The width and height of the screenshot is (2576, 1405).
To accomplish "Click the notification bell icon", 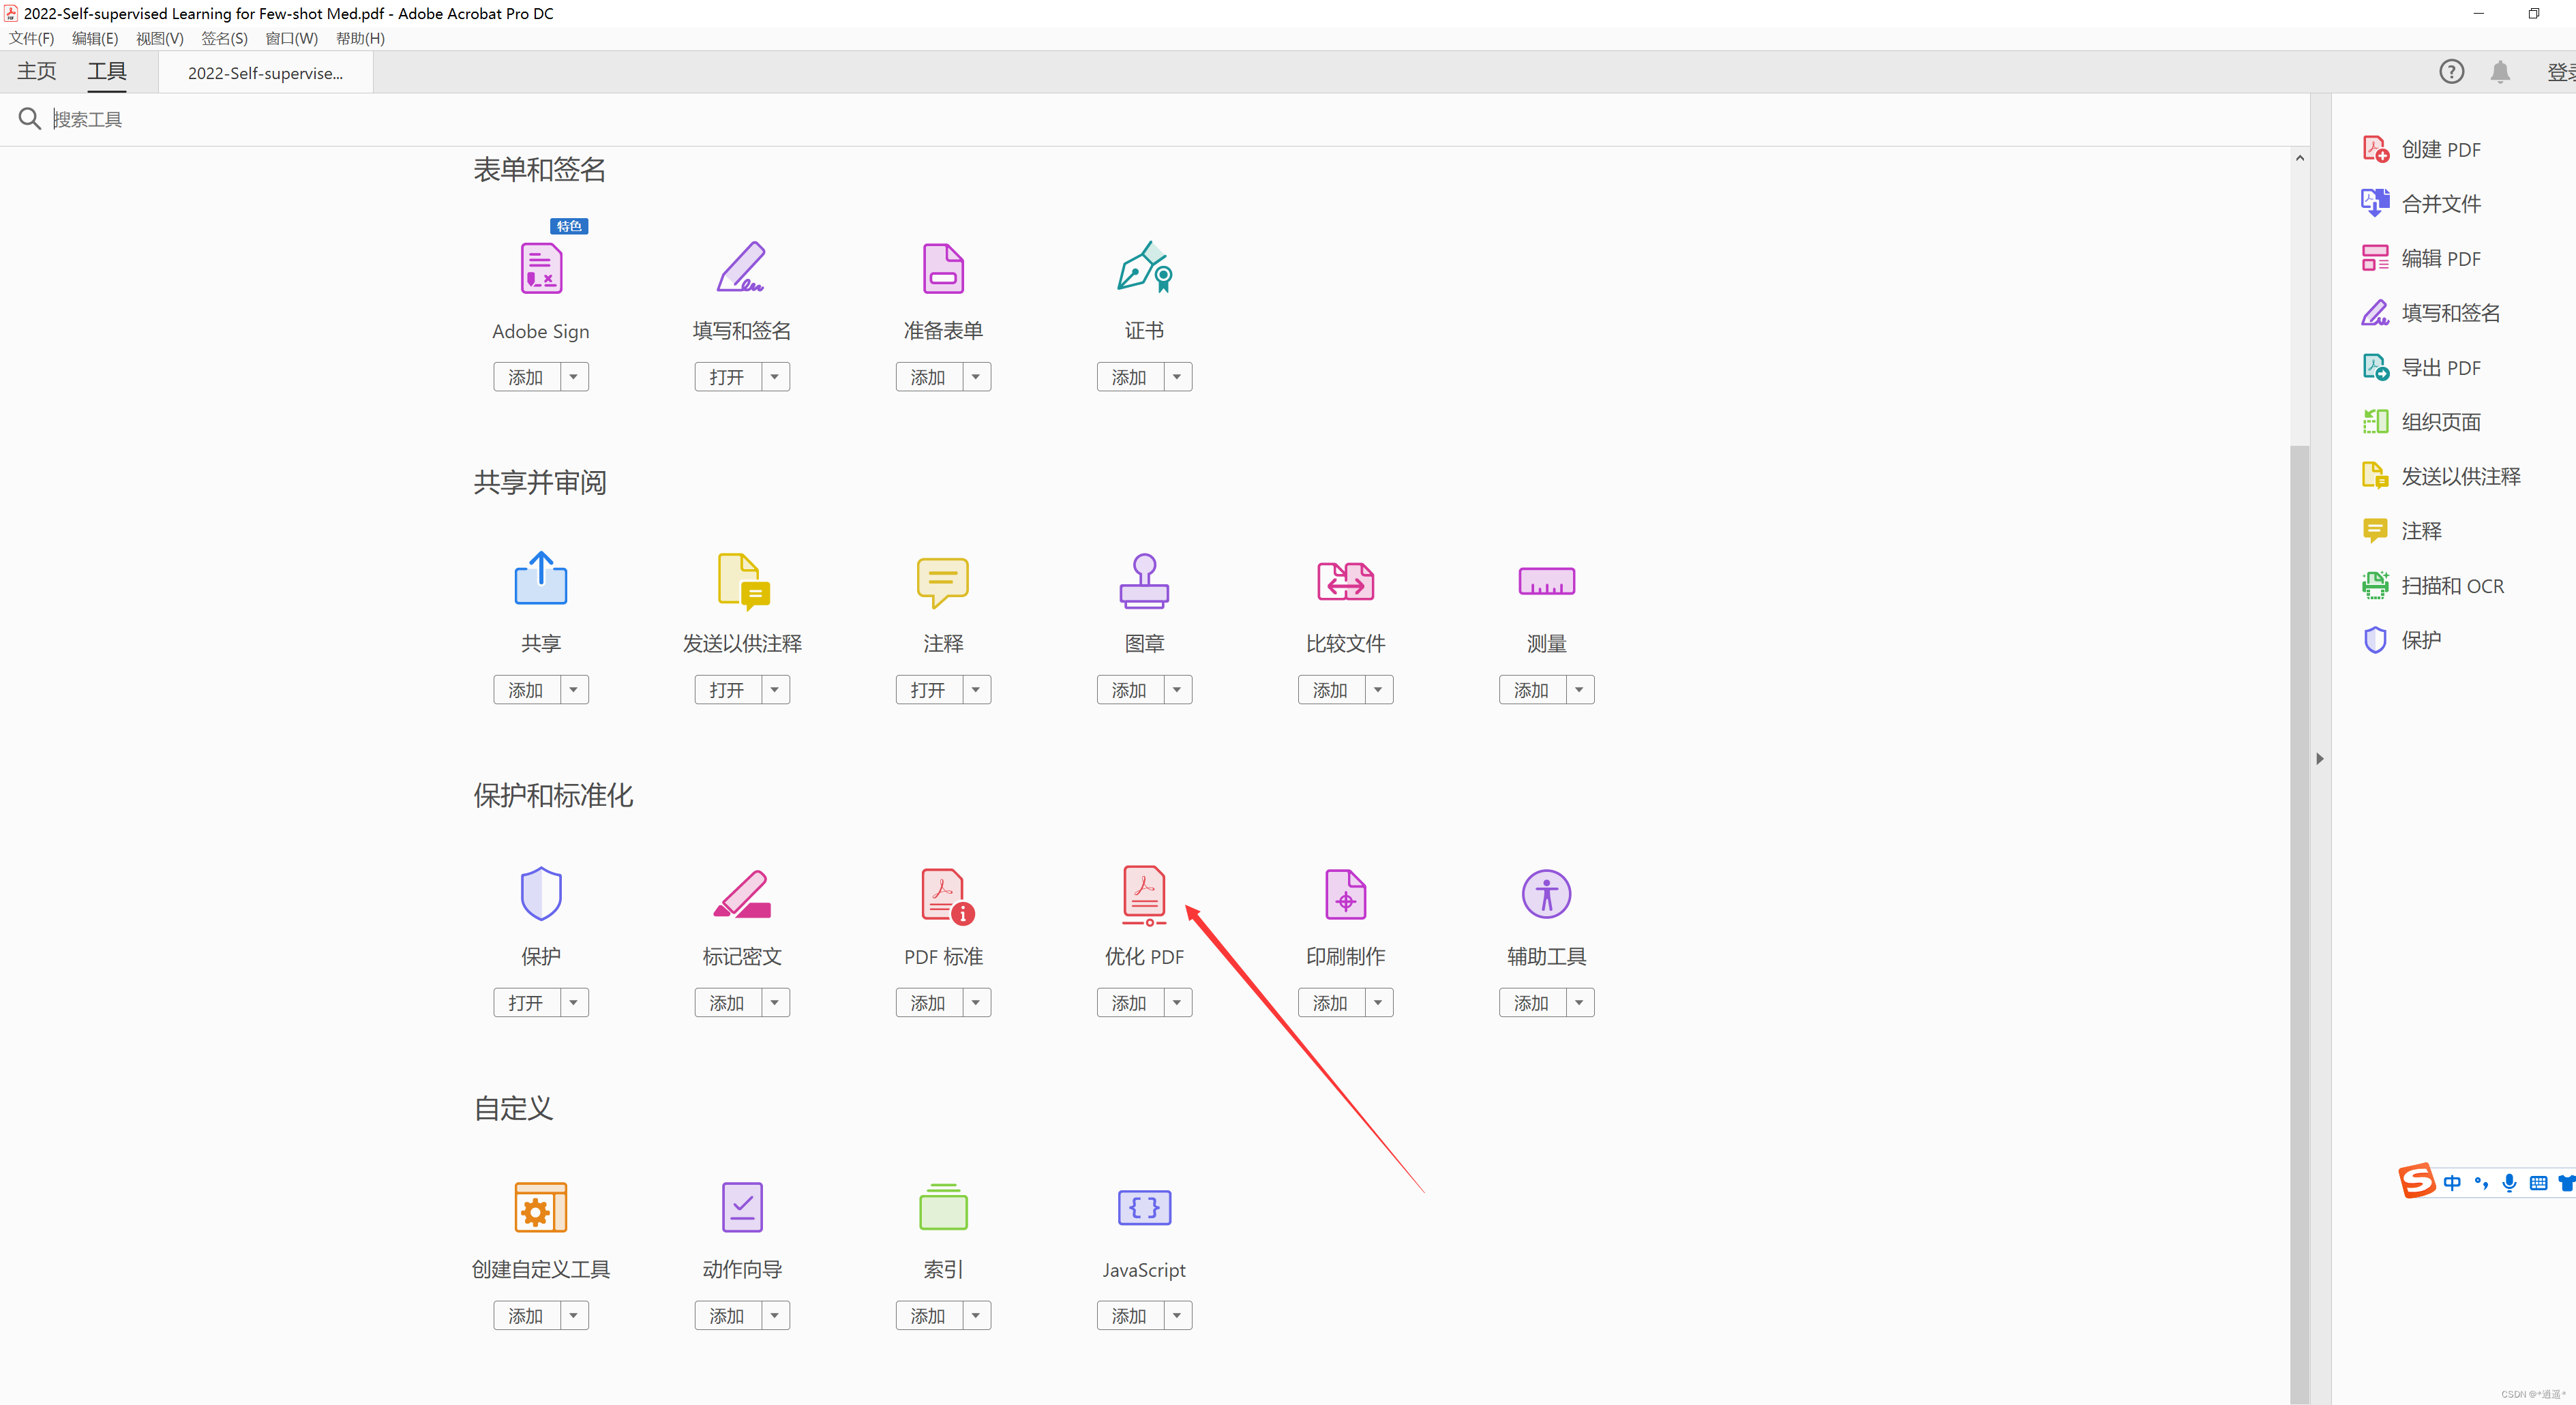I will pyautogui.click(x=2500, y=72).
